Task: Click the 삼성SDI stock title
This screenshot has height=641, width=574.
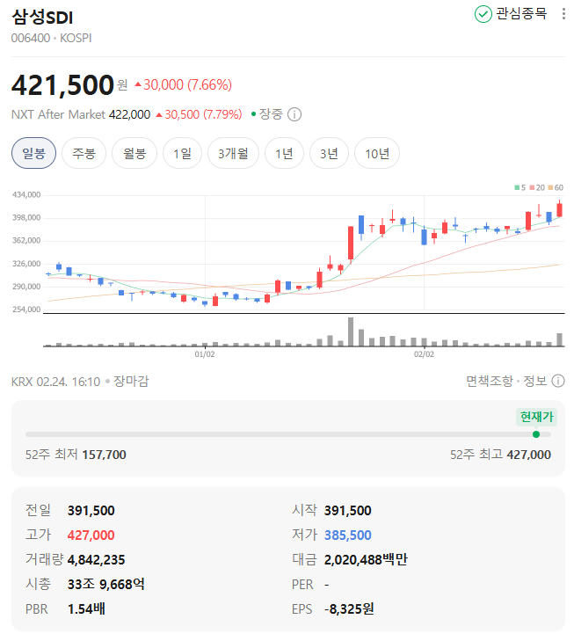Action: pos(42,18)
